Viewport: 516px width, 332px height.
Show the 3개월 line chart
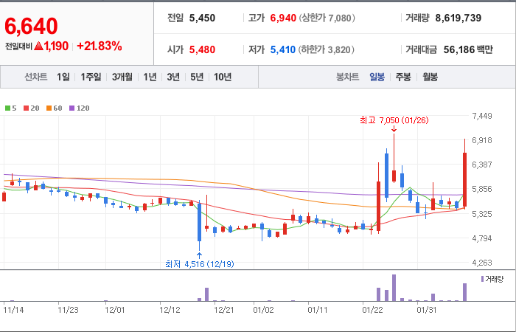[x=122, y=77]
